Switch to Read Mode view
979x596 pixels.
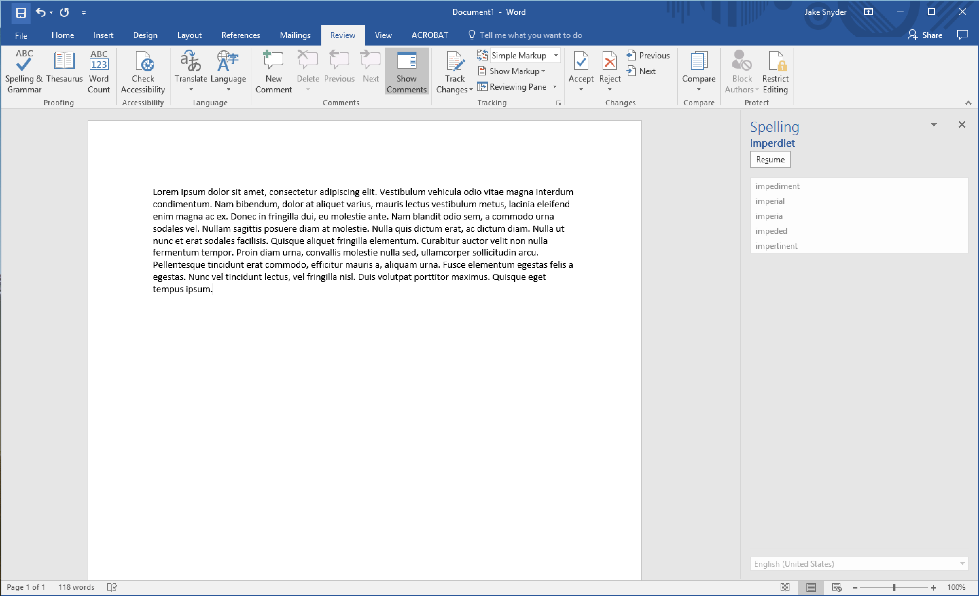pos(785,587)
